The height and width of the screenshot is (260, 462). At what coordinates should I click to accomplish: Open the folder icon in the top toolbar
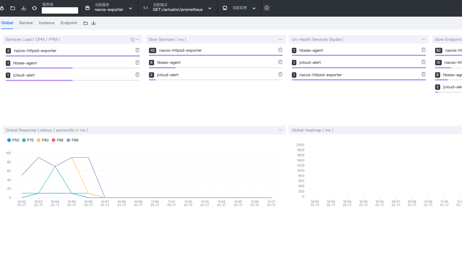click(13, 8)
